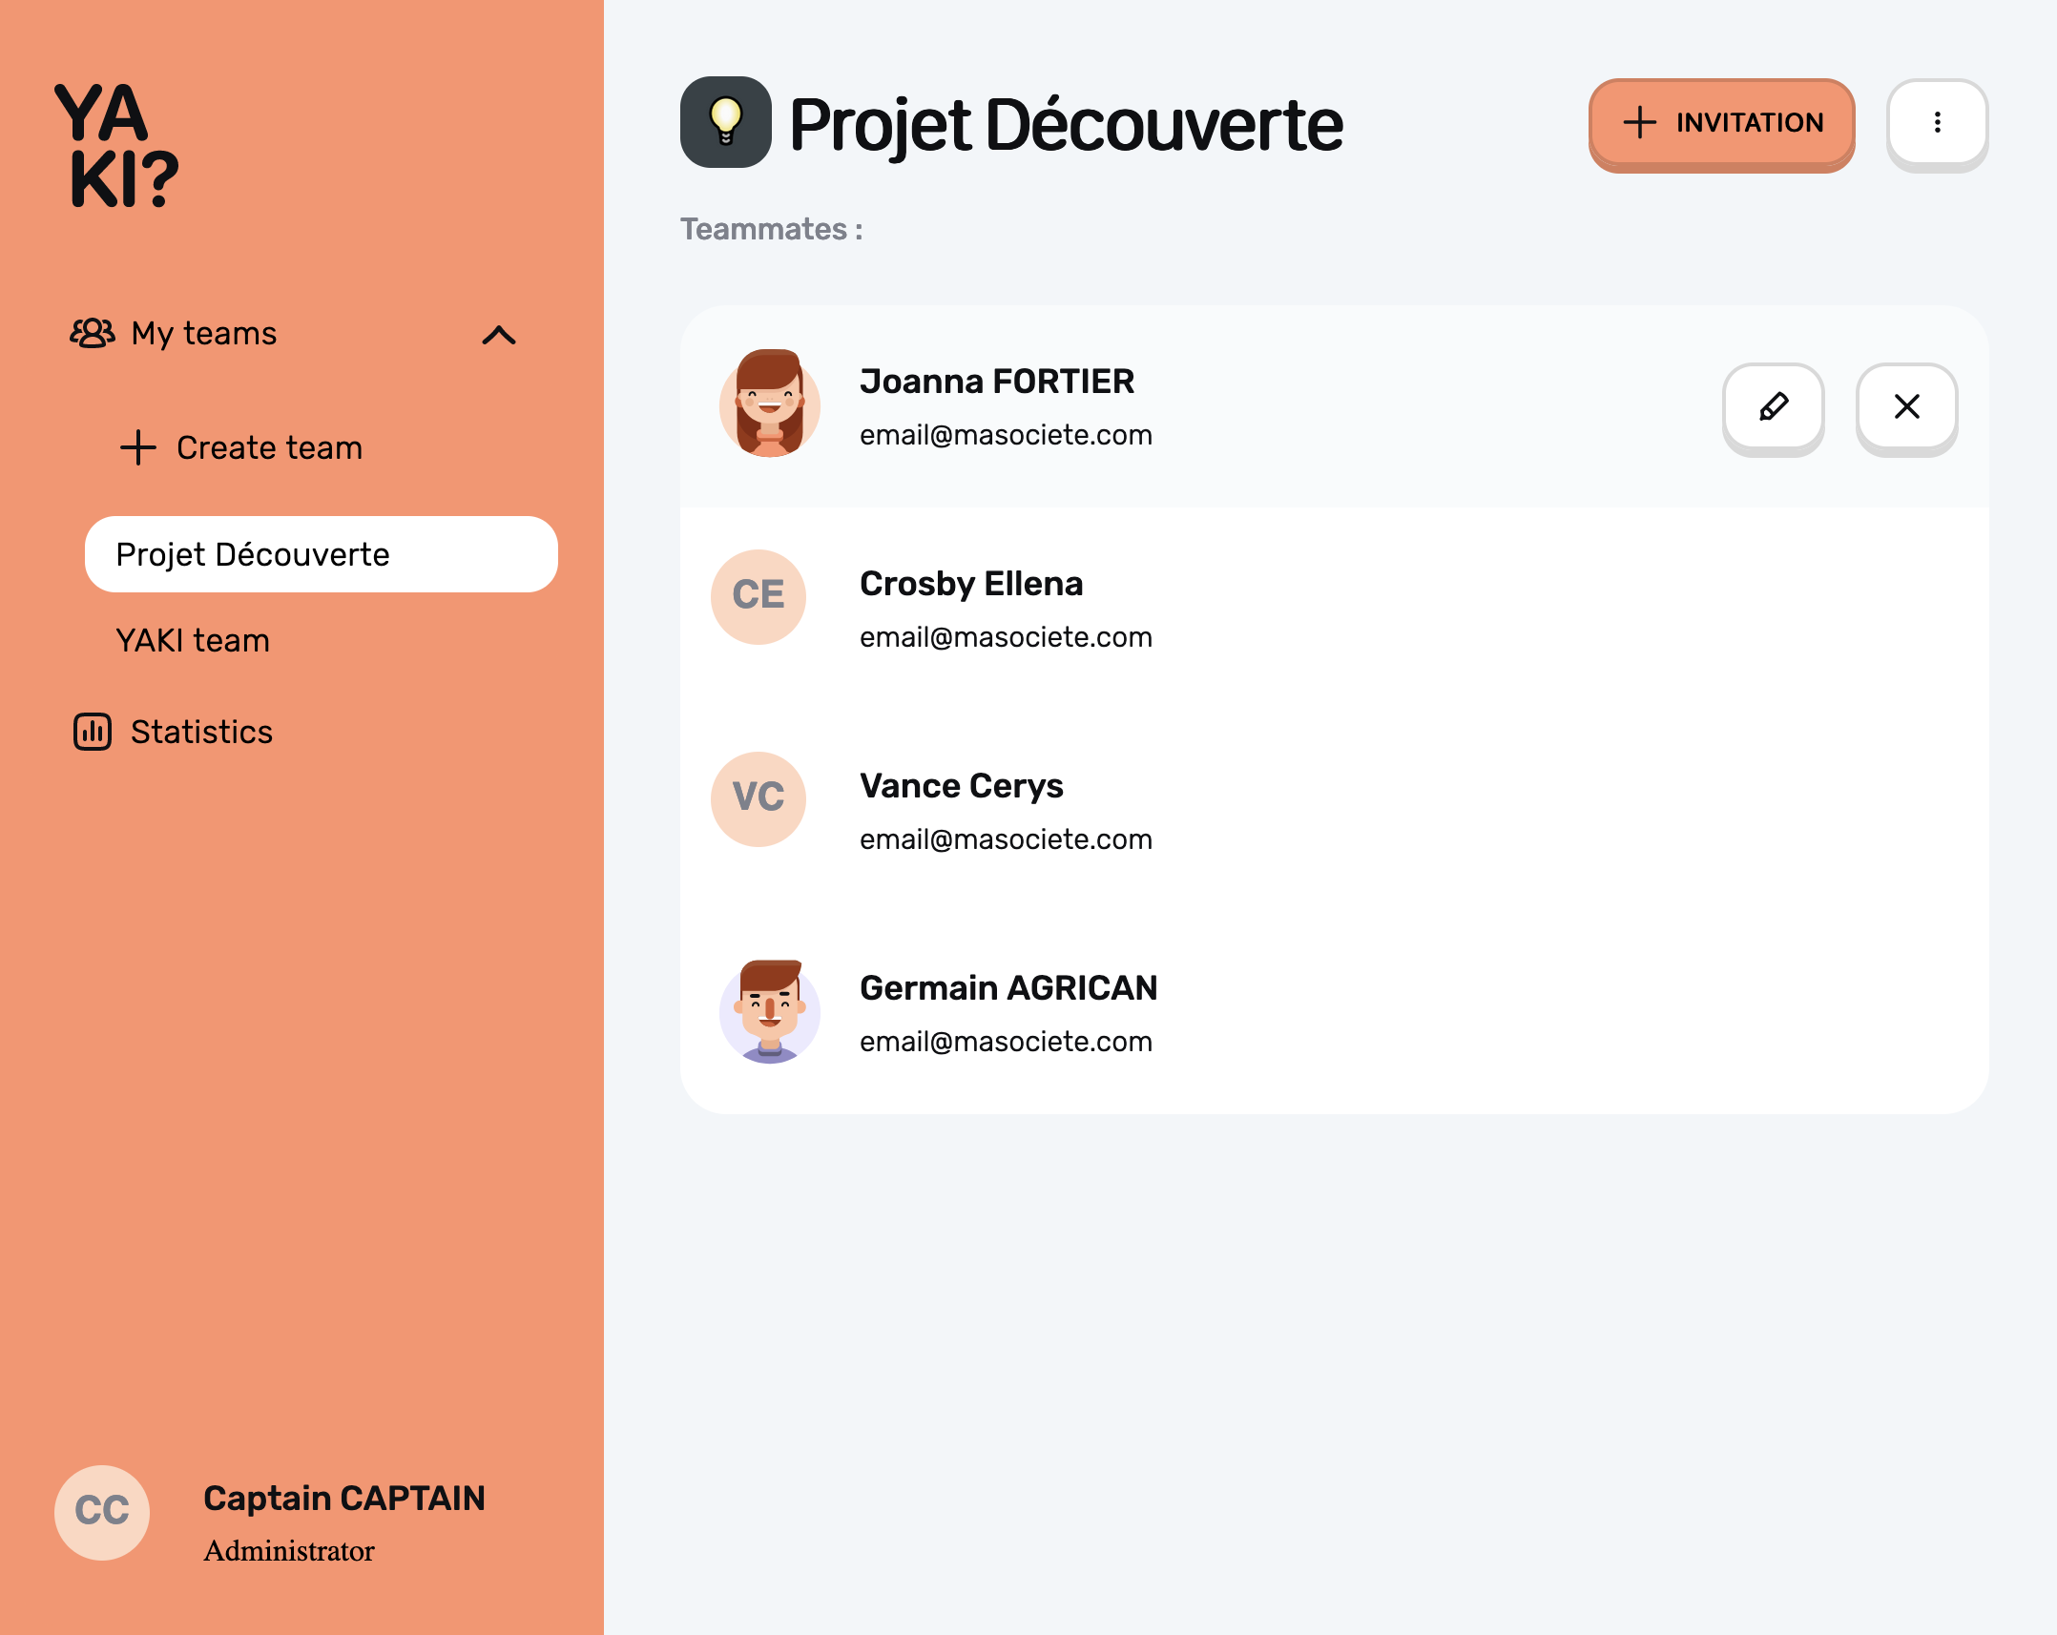This screenshot has width=2057, height=1635.
Task: Open Statistics via its bar-chart icon
Action: coord(93,731)
